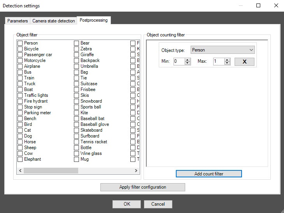Increase the Min value with up arrow
Image resolution: width=284 pixels, height=213 pixels.
point(188,60)
